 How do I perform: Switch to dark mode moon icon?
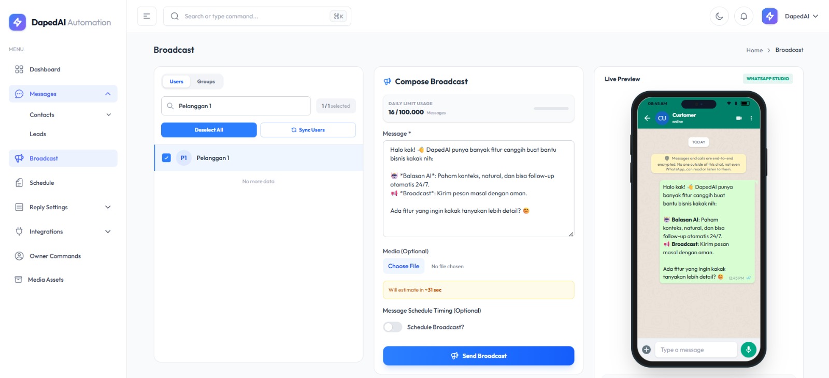719,16
